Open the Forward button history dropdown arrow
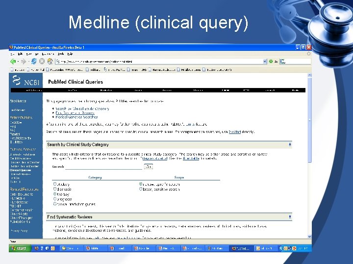353x264 pixels. [x=28, y=61]
